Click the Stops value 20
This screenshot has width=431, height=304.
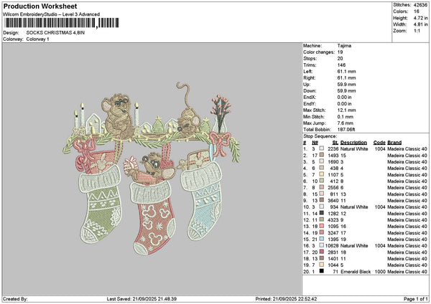340,59
